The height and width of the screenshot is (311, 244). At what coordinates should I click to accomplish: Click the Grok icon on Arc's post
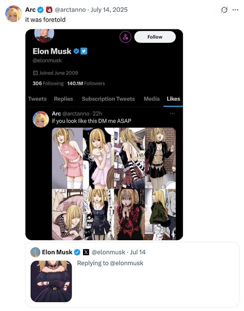224,10
